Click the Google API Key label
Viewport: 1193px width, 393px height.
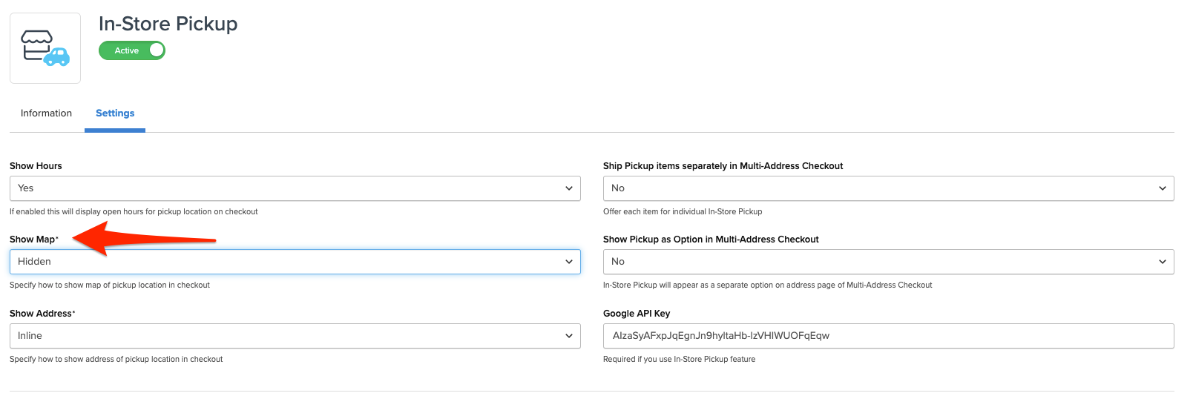[x=636, y=314]
